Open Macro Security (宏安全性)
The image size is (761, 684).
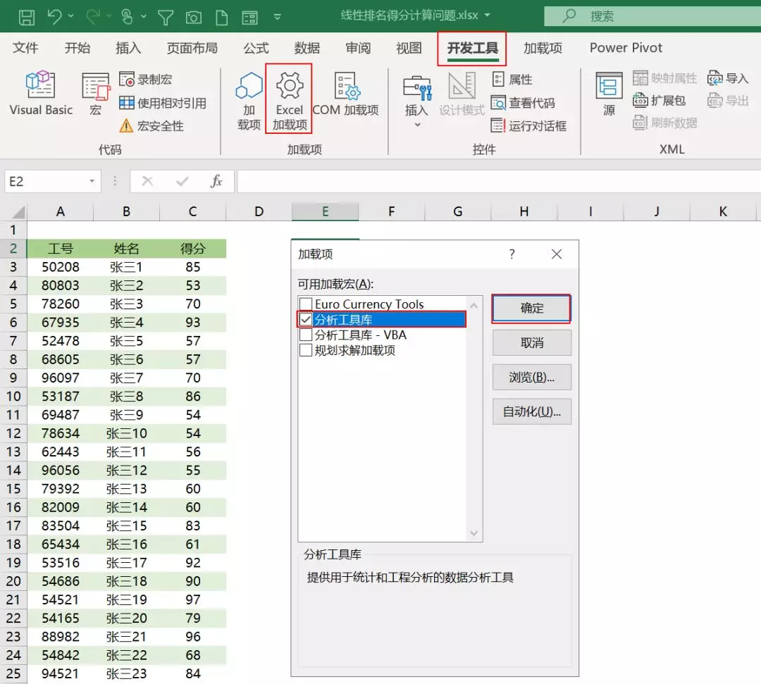tap(151, 126)
